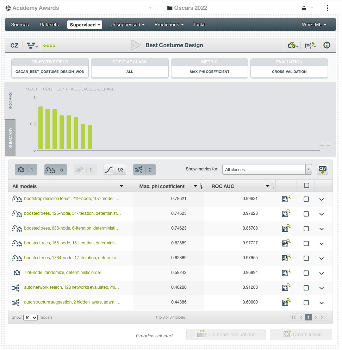Open the Unsupervised menu
Viewport: 342px width, 350px height.
(x=128, y=25)
